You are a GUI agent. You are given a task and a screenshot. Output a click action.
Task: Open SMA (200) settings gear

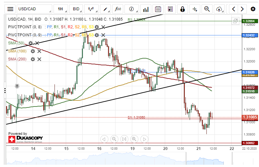(x=33, y=59)
